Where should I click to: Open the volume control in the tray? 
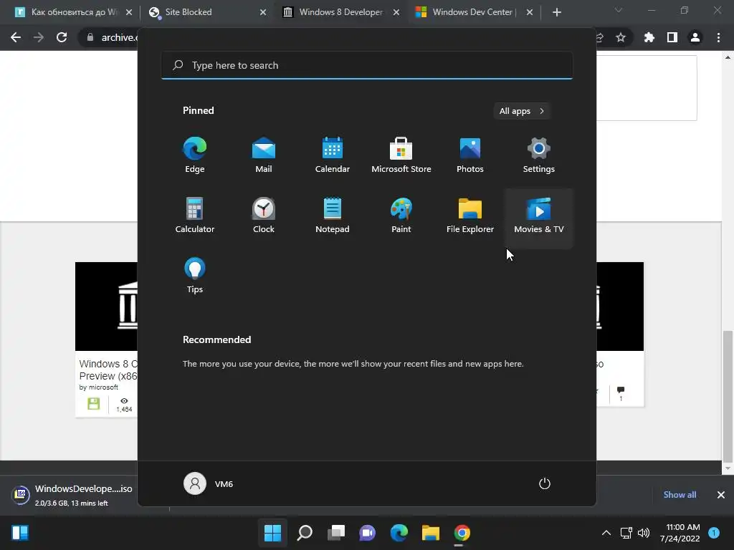click(x=644, y=533)
